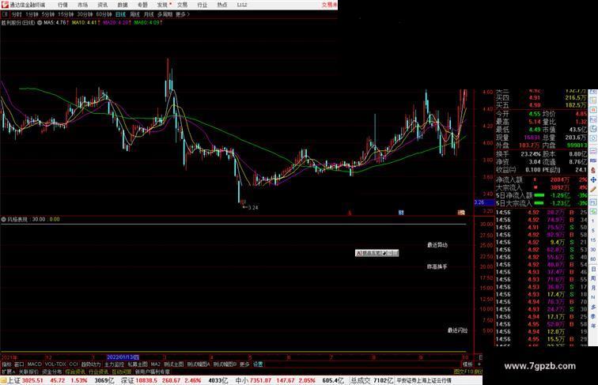Click the 2022/01/13 date marker on axis
598x385 pixels.
123,357
